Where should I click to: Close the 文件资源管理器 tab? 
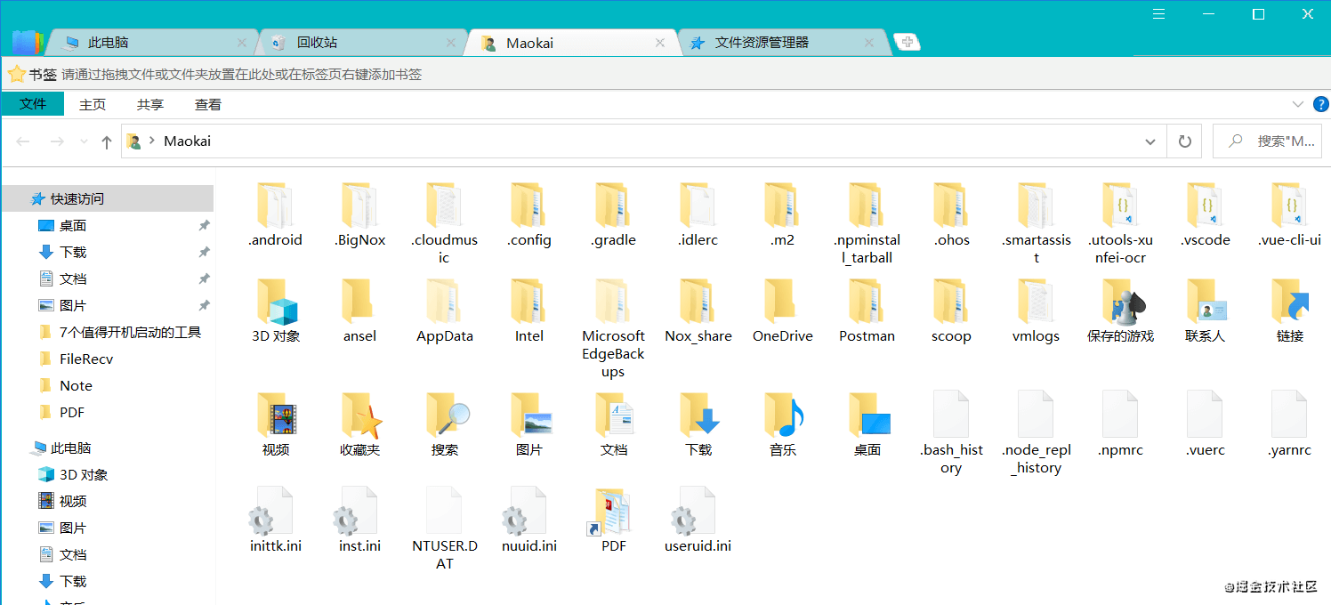[869, 43]
